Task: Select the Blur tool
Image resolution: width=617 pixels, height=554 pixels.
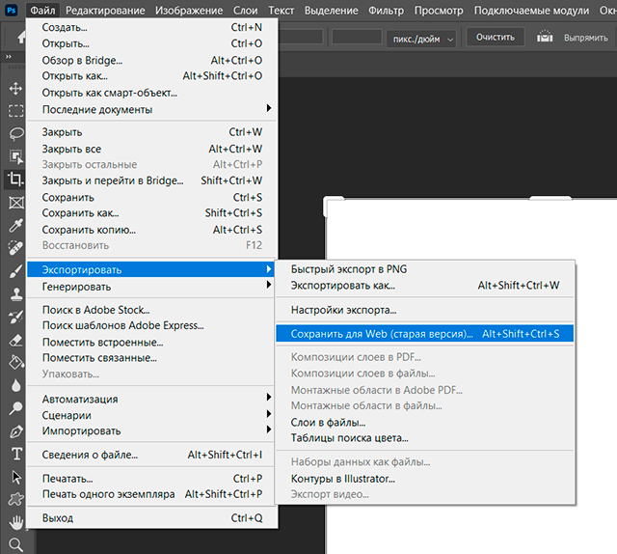Action: pyautogui.click(x=15, y=385)
